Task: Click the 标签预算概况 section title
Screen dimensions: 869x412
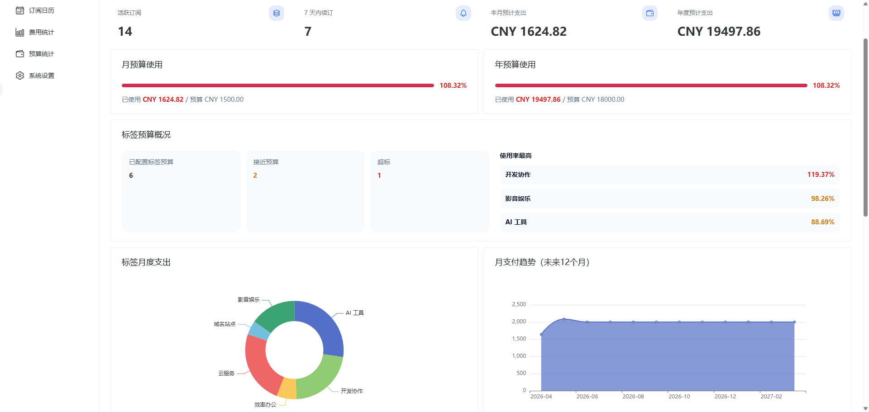Action: (146, 135)
